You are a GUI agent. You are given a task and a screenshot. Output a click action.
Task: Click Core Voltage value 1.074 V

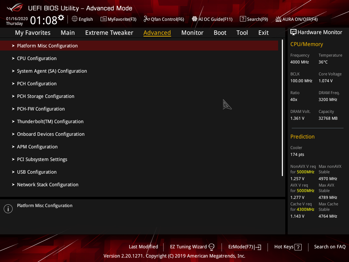[325, 81]
